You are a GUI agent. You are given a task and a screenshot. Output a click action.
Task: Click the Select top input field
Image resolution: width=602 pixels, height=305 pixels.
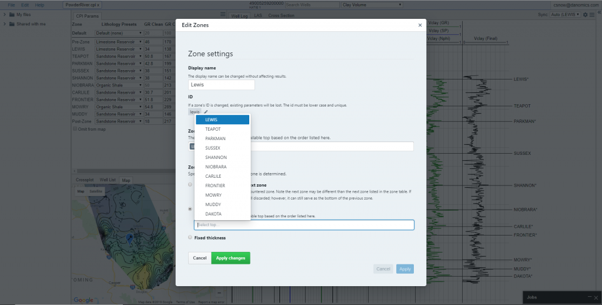304,225
